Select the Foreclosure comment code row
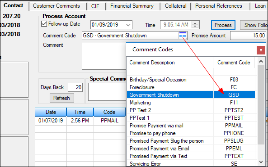This screenshot has width=268, height=167. (191, 87)
